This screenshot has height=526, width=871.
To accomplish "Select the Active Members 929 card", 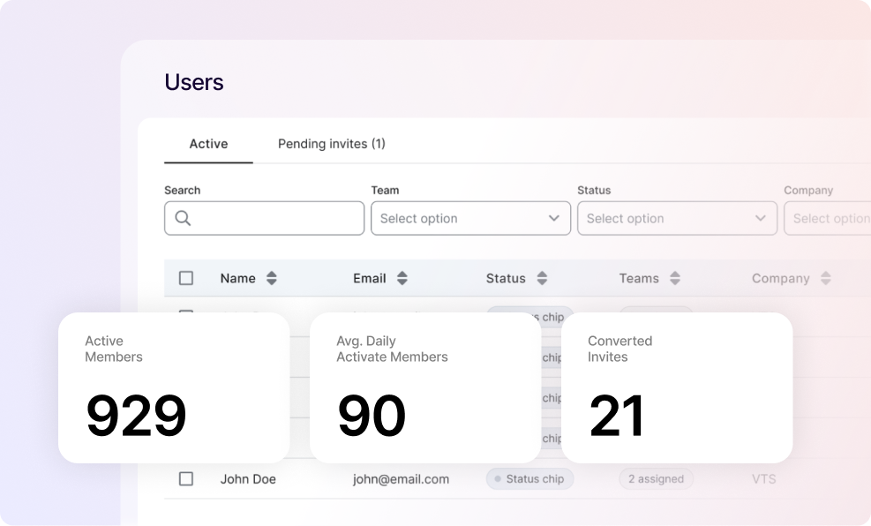I will pyautogui.click(x=174, y=387).
